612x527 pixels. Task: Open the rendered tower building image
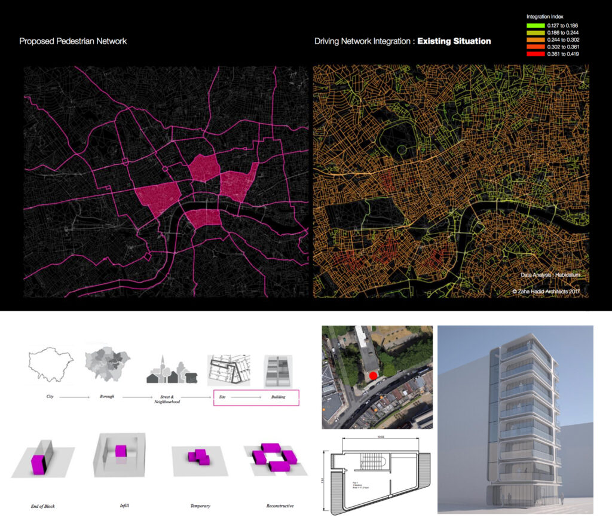515,419
